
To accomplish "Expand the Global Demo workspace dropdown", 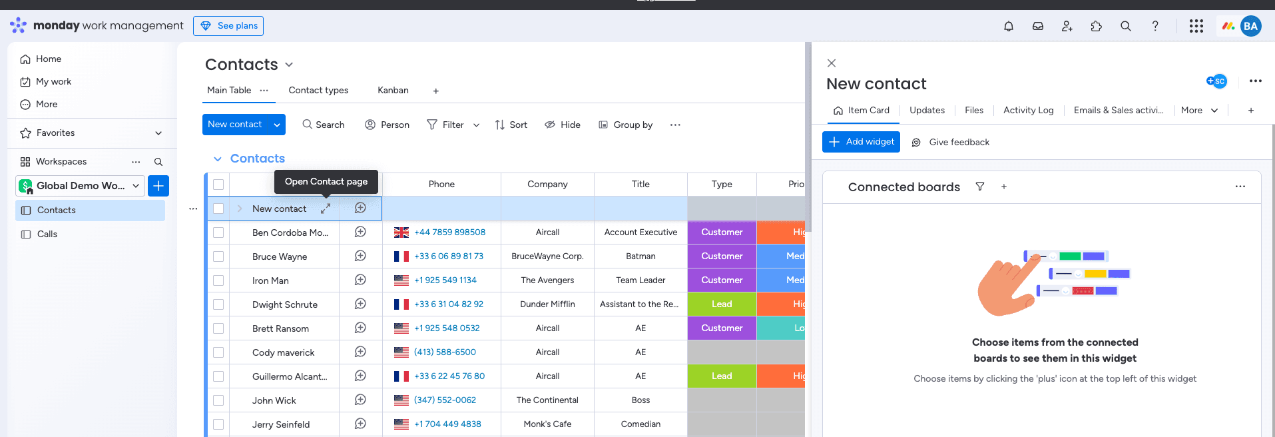I will (x=136, y=186).
